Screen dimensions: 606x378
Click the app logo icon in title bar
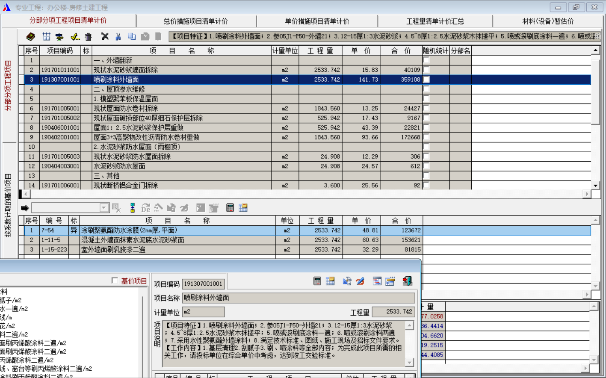tap(6, 7)
